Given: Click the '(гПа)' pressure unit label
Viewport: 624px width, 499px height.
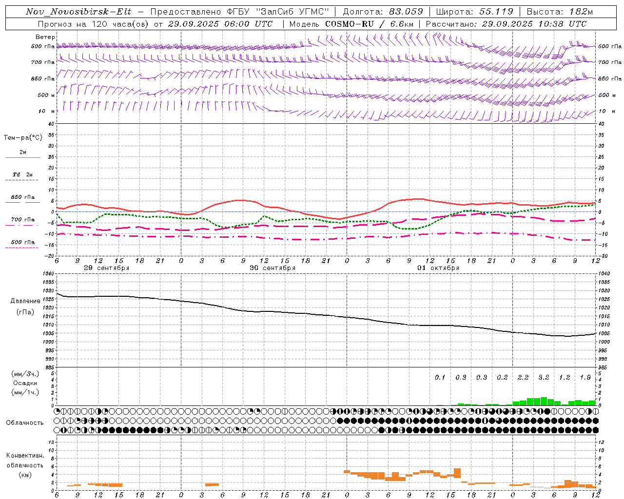Looking at the screenshot, I should (x=25, y=312).
